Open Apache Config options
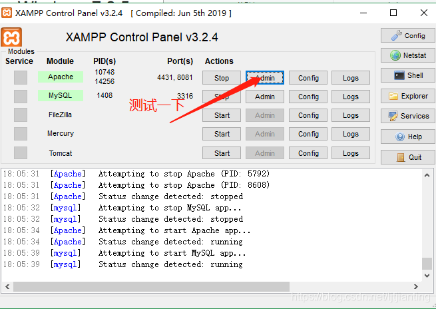This screenshot has width=436, height=309. pos(308,78)
